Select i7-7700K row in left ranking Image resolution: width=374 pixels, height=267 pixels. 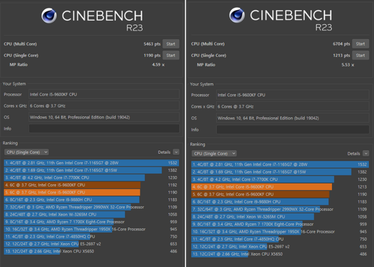(x=91, y=178)
